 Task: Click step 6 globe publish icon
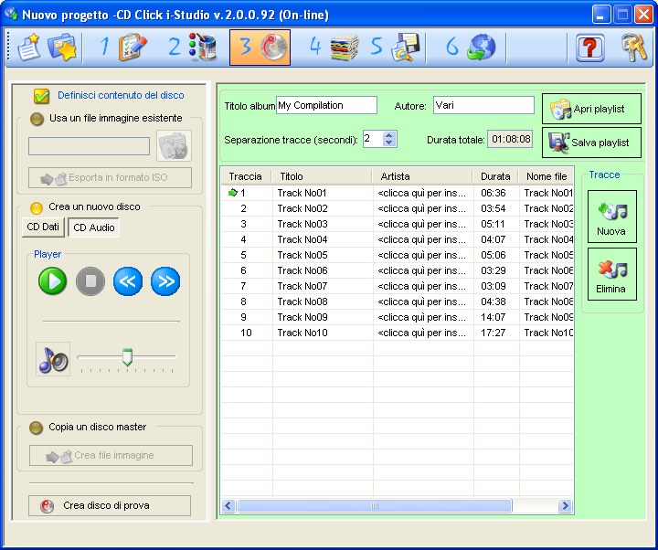pos(481,48)
